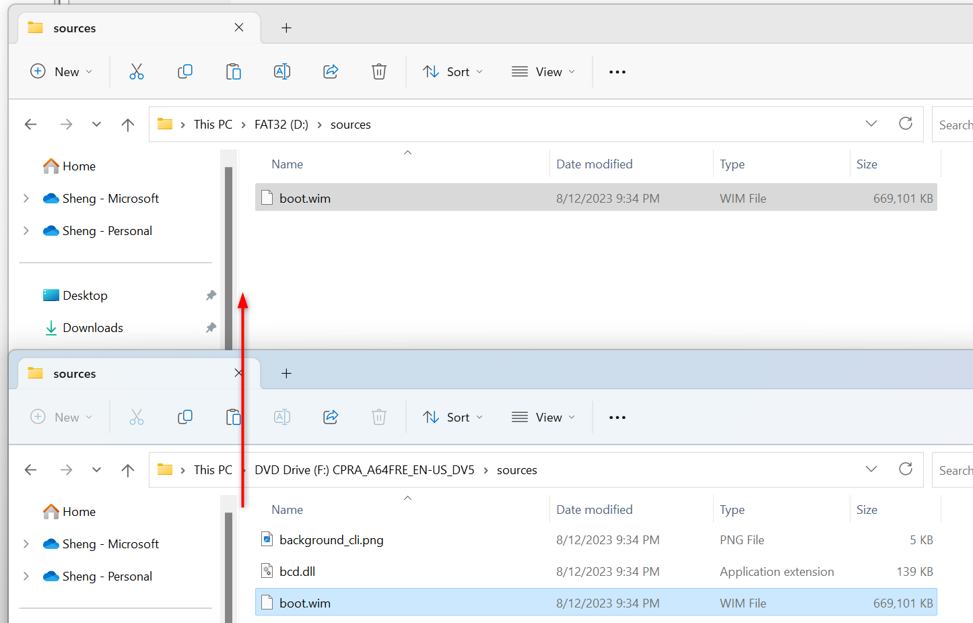Click the Copy icon in bottom window toolbar
Screen dimensions: 973x623
tap(185, 418)
